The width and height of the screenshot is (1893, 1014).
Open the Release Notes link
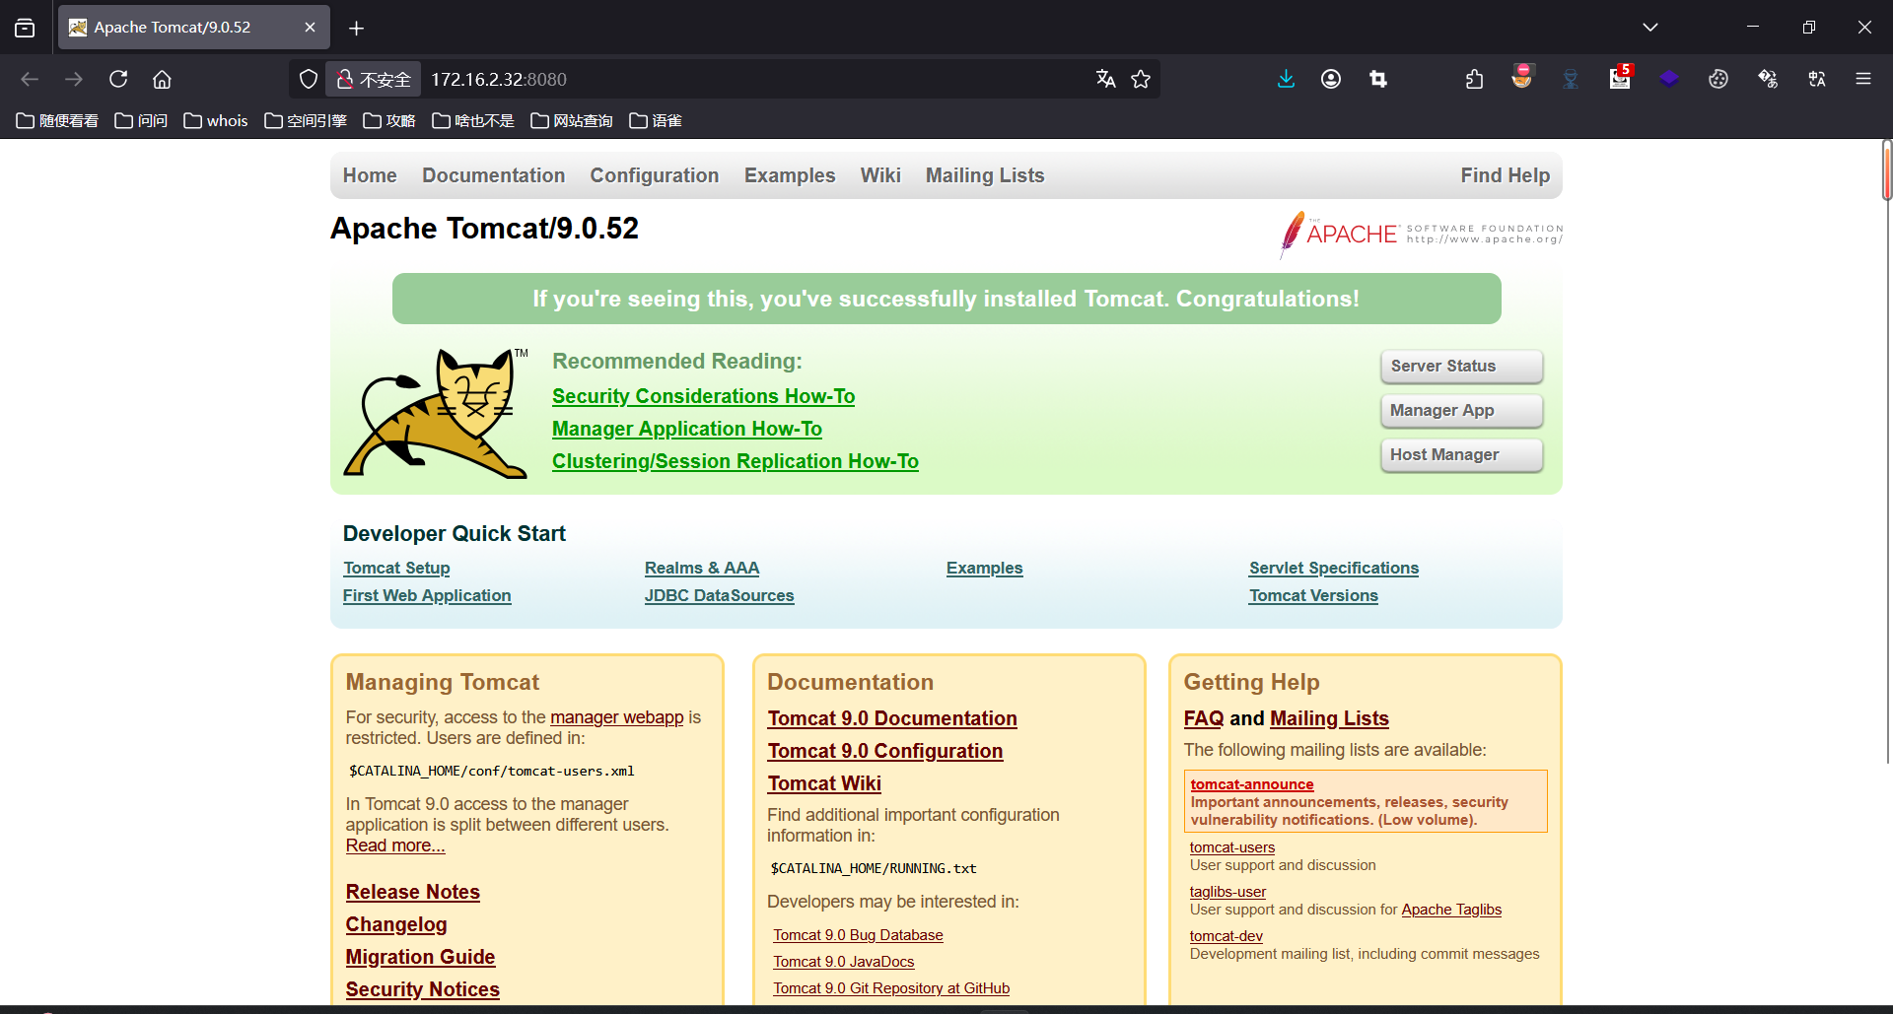pos(413,892)
